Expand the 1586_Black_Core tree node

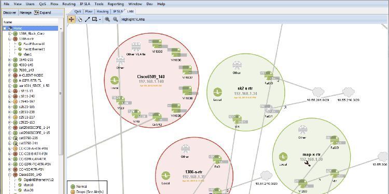tap(10, 34)
